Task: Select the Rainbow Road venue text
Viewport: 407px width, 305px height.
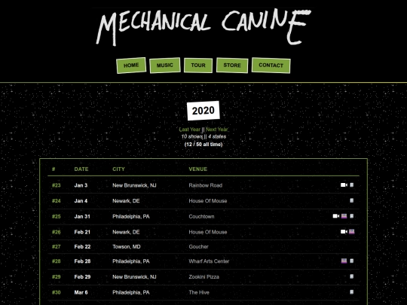Action: point(206,185)
